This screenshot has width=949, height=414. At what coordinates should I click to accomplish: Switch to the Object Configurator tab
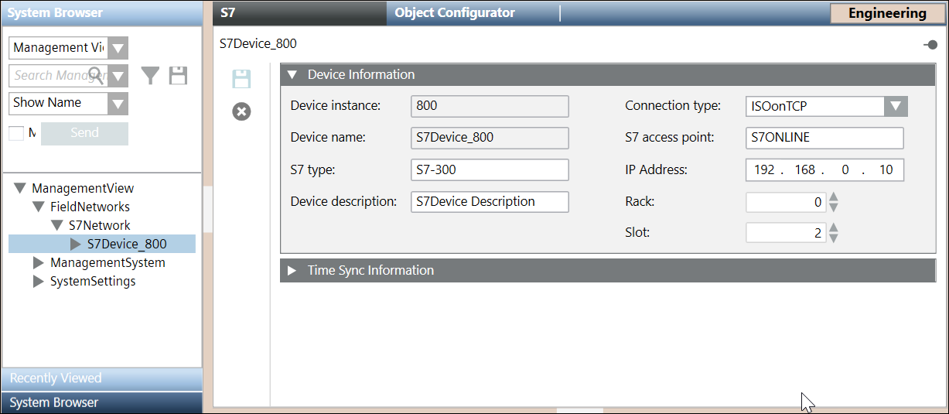454,12
